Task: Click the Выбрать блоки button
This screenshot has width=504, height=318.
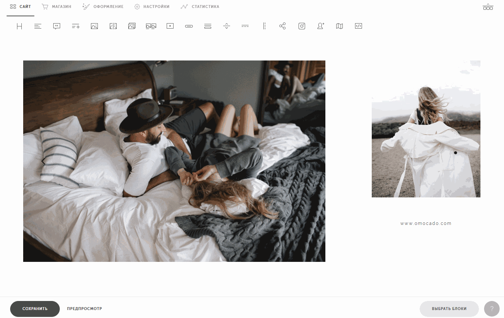Action: 449,309
